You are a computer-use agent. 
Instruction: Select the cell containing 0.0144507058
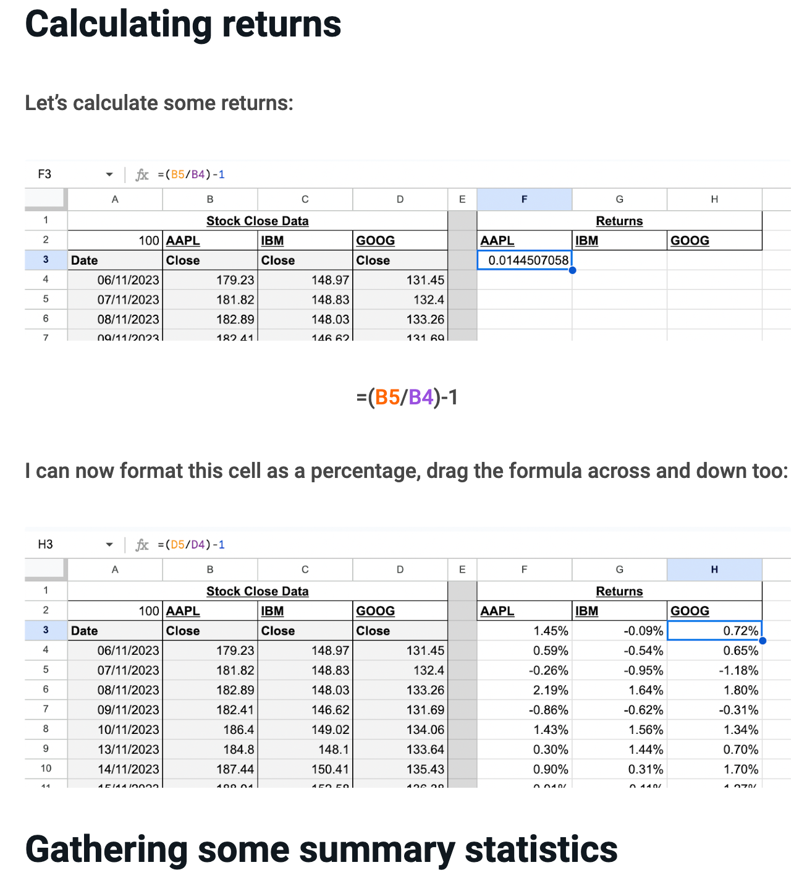[x=525, y=260]
